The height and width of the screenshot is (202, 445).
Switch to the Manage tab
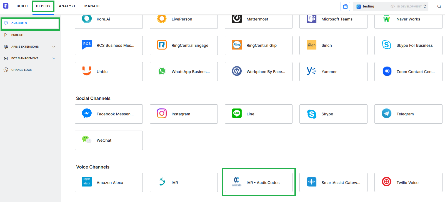(x=92, y=6)
